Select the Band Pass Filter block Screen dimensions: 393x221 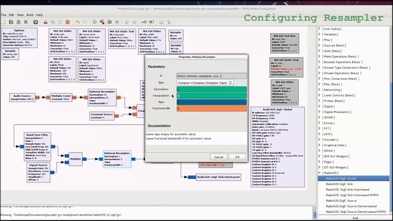click(x=37, y=147)
